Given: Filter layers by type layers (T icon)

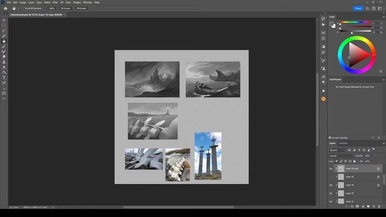Looking at the screenshot, I should pyautogui.click(x=359, y=150).
